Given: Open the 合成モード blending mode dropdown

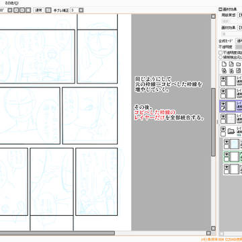Looking at the screenshot, I should tap(239, 41).
